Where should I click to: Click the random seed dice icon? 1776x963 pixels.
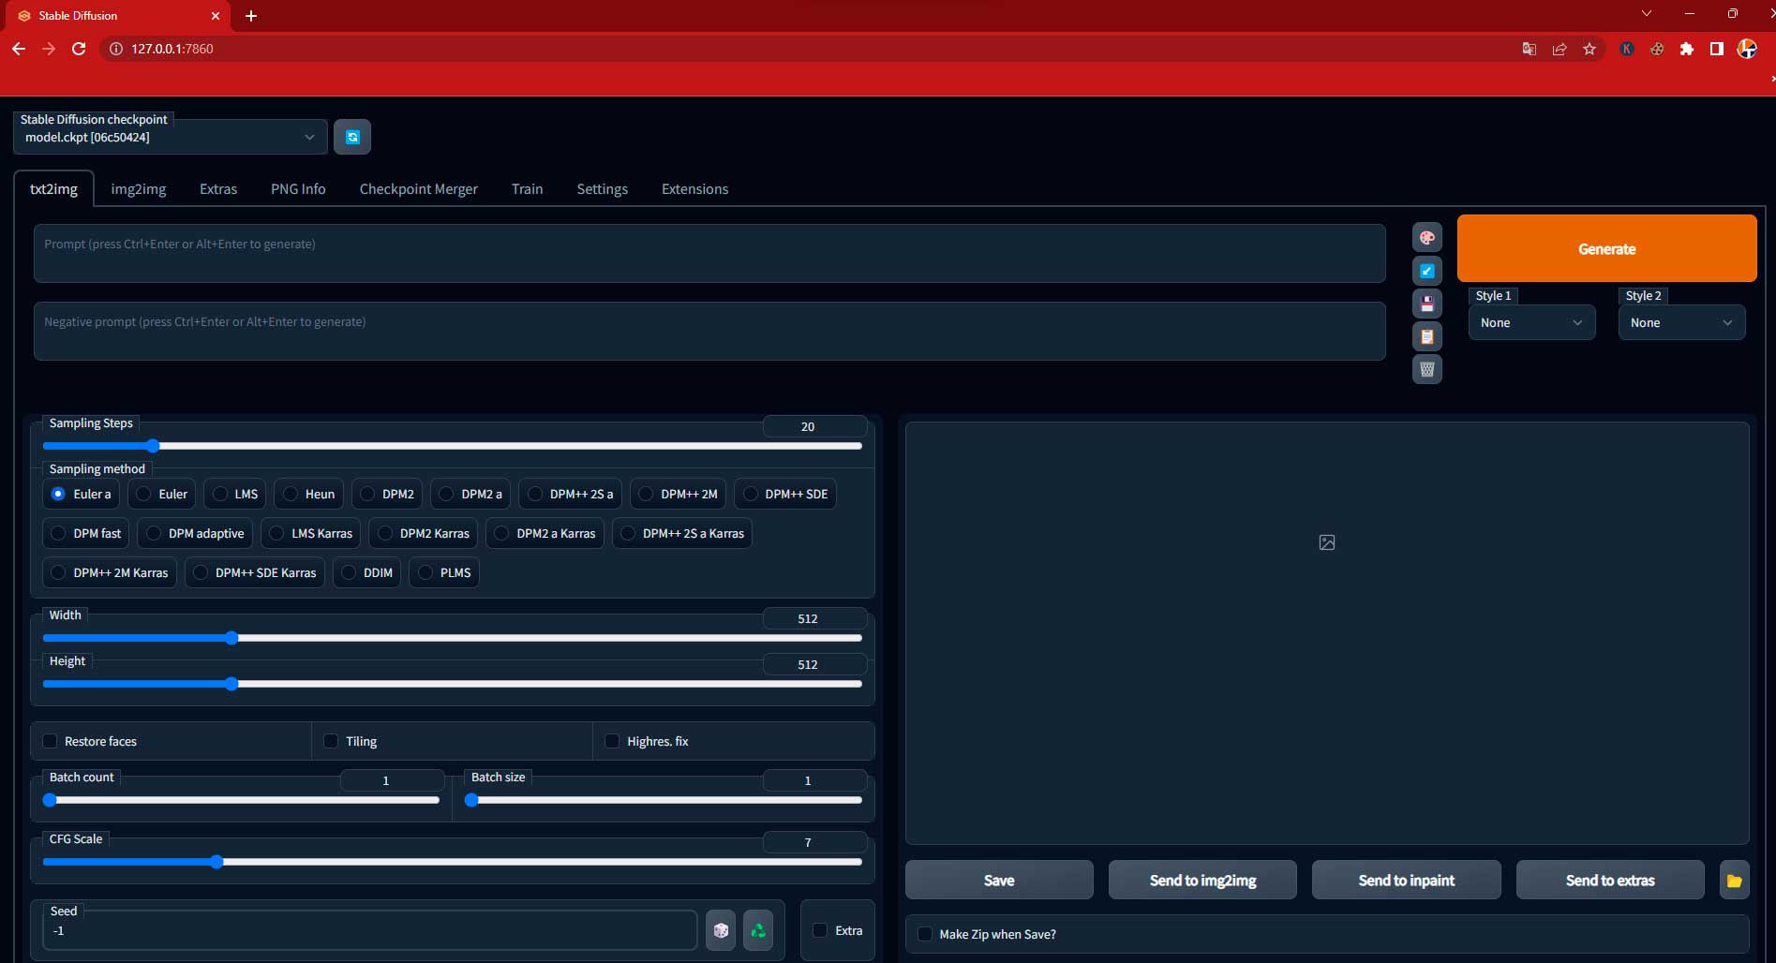point(720,929)
